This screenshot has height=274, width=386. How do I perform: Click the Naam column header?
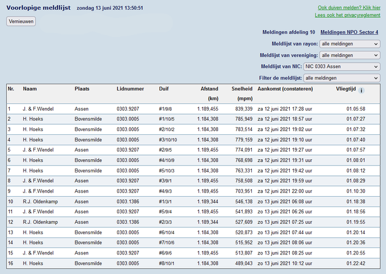[x=29, y=89]
